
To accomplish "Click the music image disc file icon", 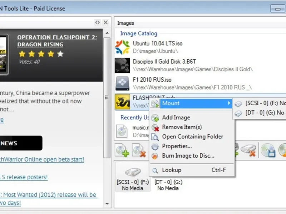I will 122,131.
